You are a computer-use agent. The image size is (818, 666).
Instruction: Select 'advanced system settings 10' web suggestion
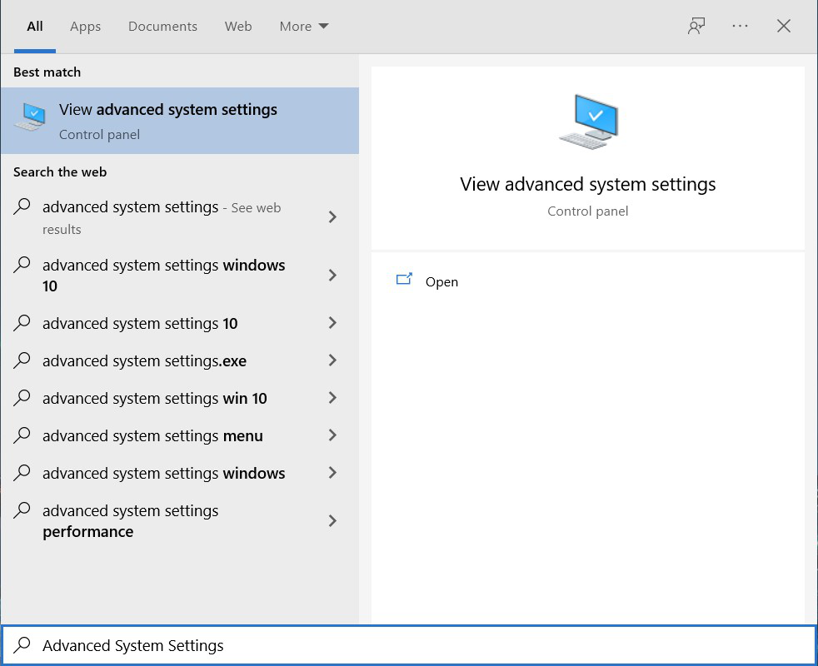pos(140,323)
